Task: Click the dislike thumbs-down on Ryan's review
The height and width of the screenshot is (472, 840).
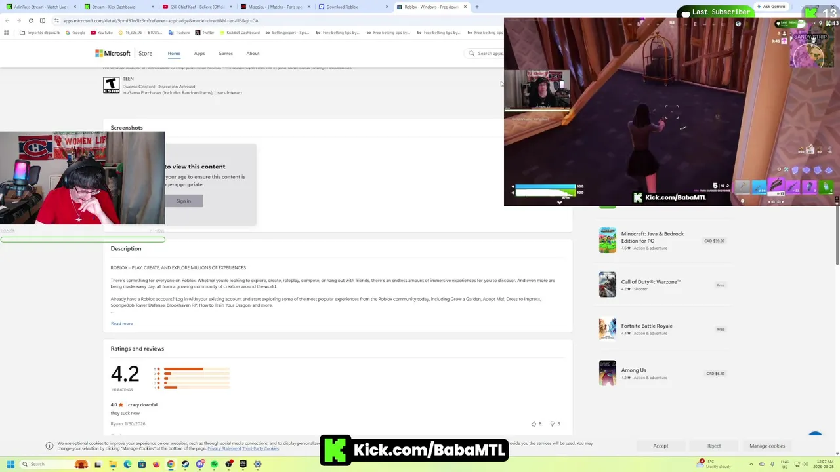Action: click(552, 424)
